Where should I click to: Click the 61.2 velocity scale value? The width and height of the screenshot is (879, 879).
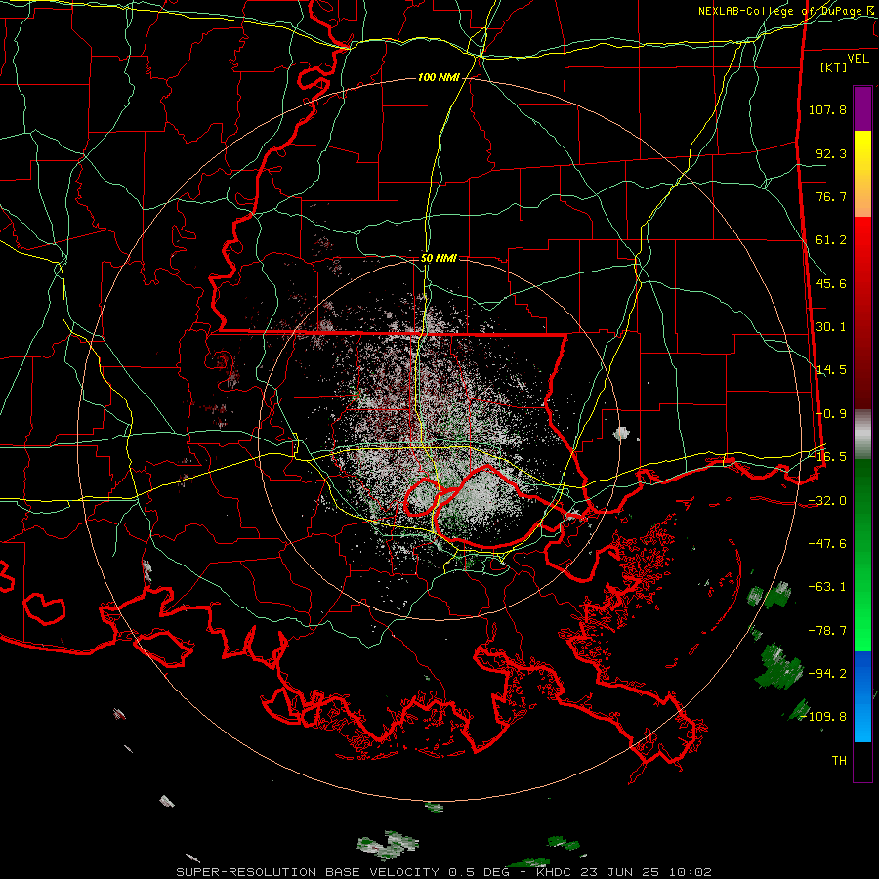pyautogui.click(x=831, y=240)
